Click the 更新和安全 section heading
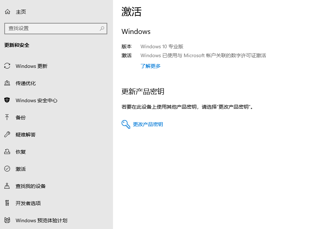The image size is (334, 229). (17, 45)
